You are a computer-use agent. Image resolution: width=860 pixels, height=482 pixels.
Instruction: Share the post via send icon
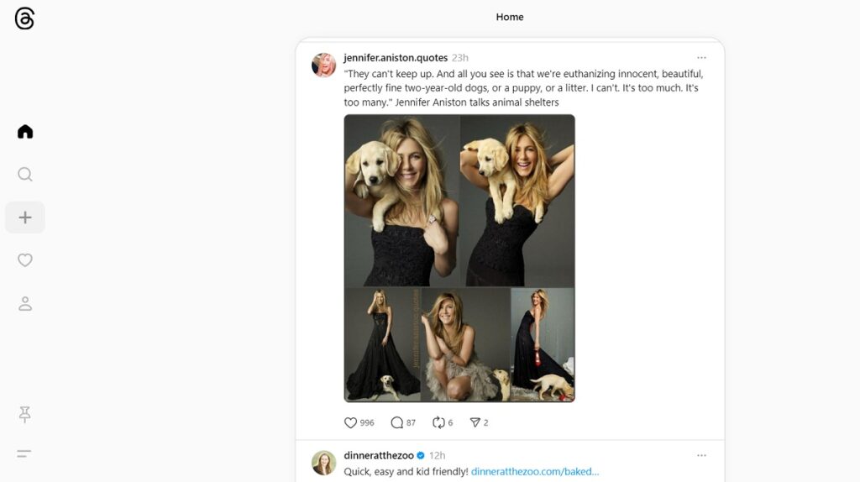(x=475, y=422)
